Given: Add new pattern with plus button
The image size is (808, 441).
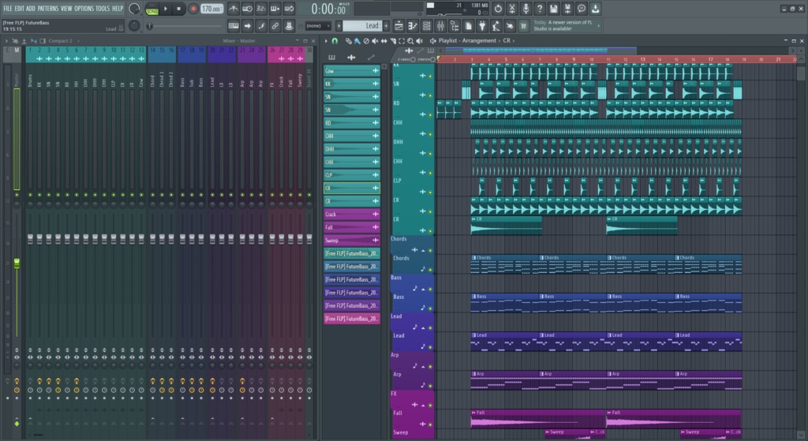Looking at the screenshot, I should click(x=386, y=26).
